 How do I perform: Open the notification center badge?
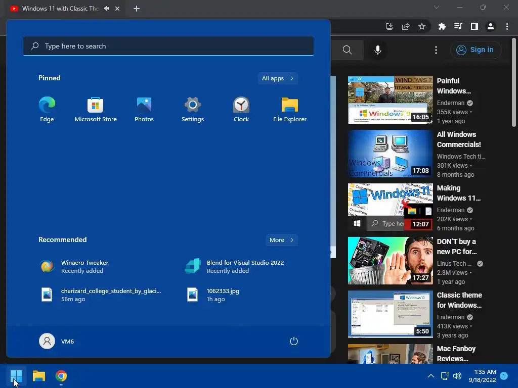coord(504,376)
